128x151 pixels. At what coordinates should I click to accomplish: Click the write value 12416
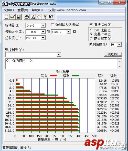103,81
